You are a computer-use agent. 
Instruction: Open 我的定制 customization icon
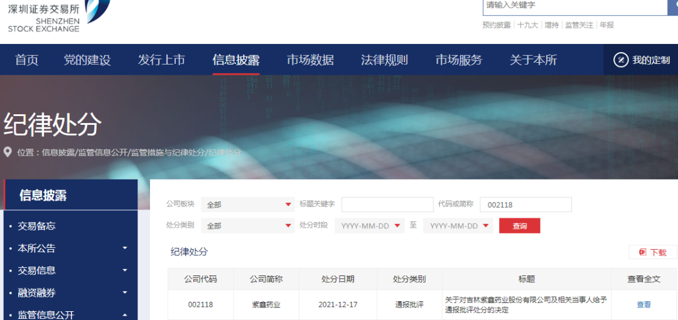(x=621, y=60)
